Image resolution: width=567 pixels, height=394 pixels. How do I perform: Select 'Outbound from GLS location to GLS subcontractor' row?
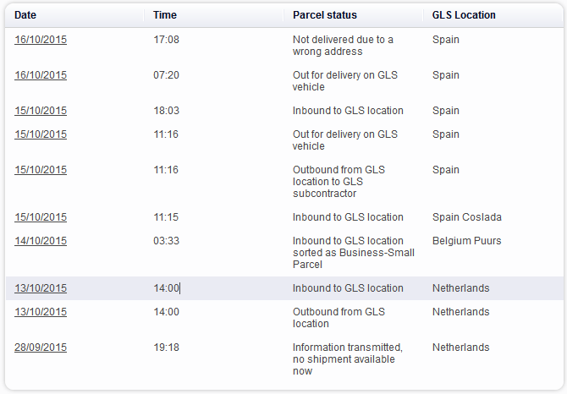click(x=284, y=181)
